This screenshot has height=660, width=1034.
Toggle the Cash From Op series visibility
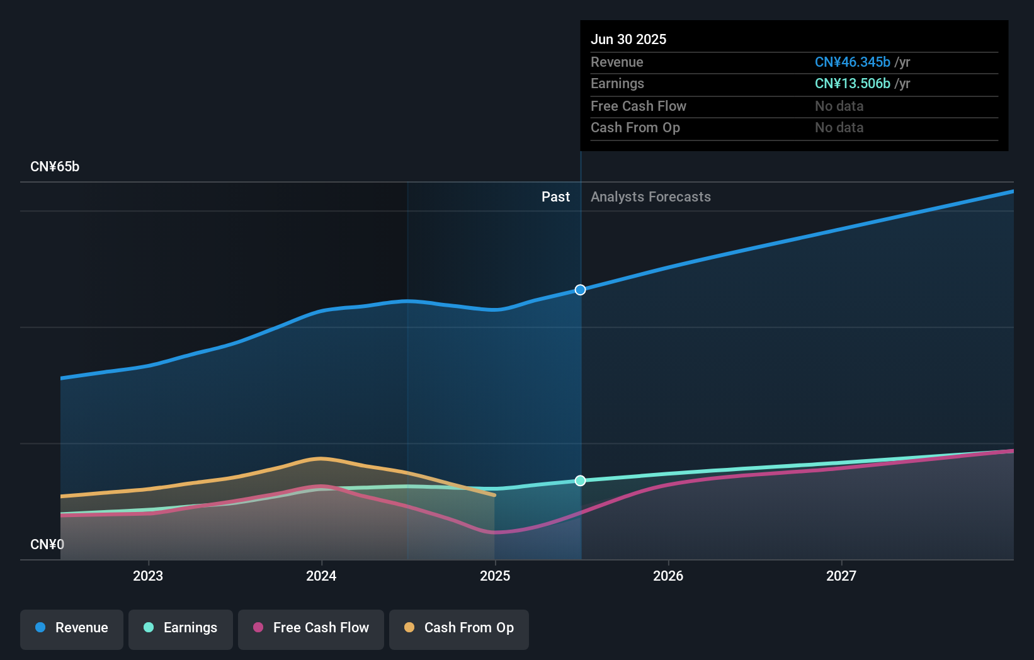pyautogui.click(x=458, y=628)
